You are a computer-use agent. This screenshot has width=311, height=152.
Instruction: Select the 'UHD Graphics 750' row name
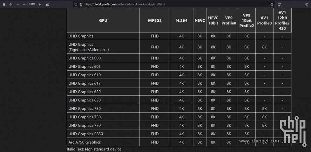click(85, 117)
